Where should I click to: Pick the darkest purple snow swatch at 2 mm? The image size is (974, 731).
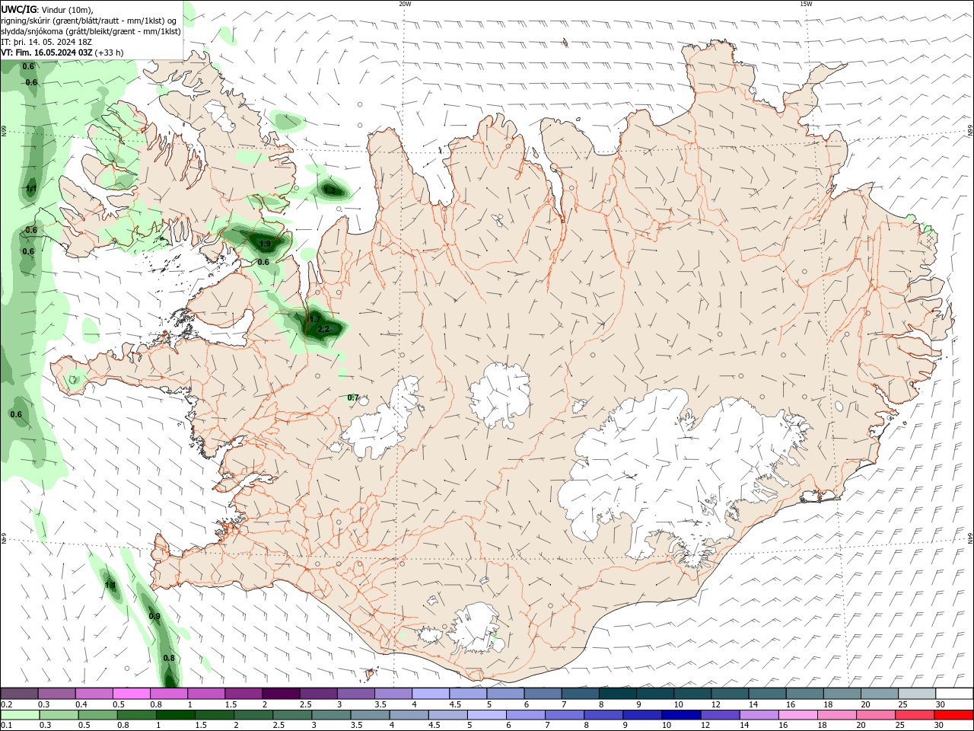[x=280, y=694]
